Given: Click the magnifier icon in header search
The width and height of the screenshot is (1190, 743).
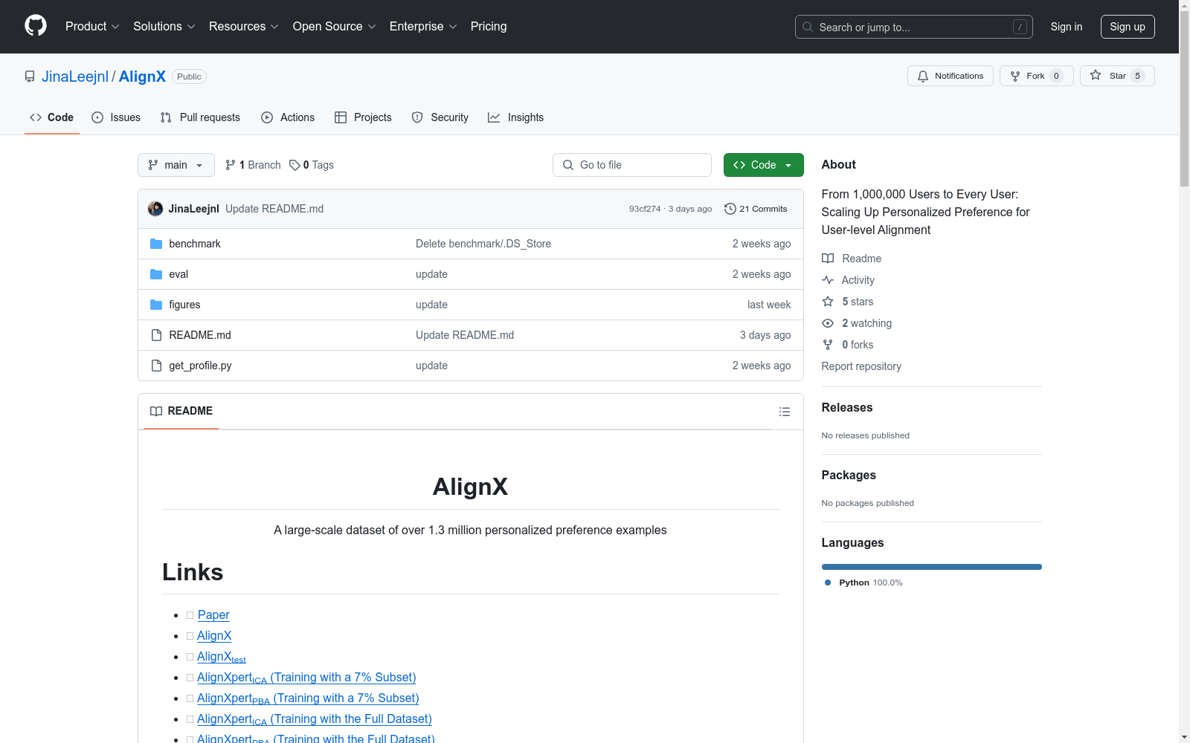Looking at the screenshot, I should point(808,27).
